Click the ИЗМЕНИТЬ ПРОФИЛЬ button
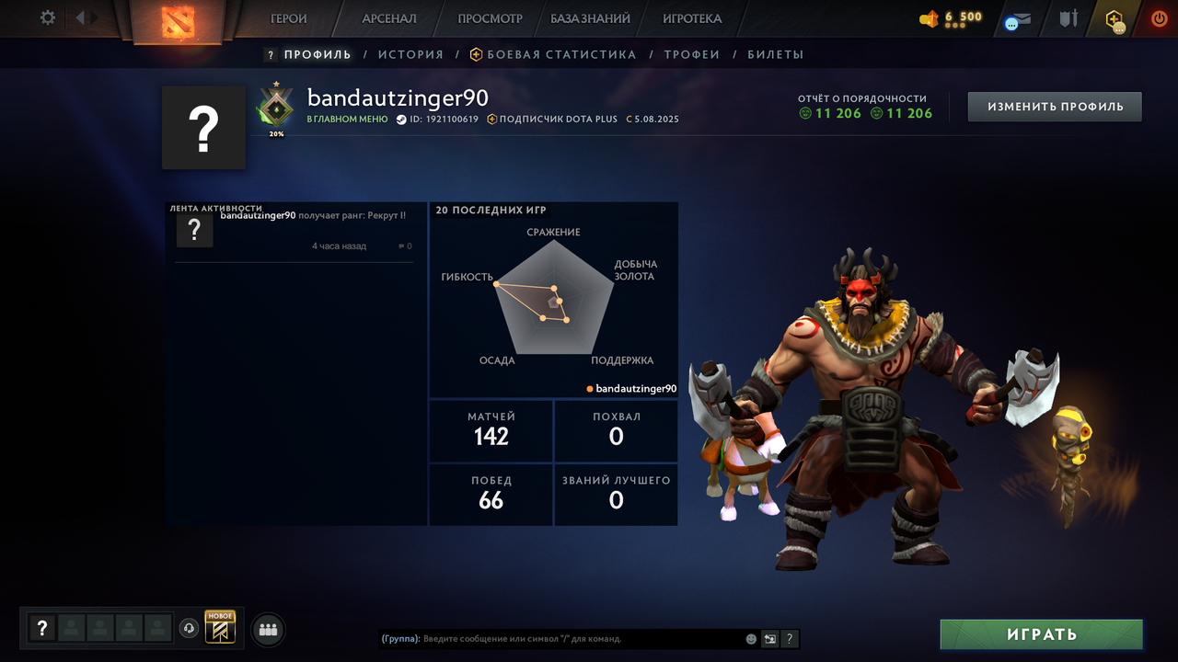This screenshot has height=662, width=1178. point(1055,107)
